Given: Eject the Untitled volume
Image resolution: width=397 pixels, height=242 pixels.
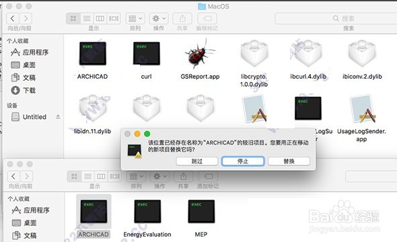Looking at the screenshot, I should tap(58, 117).
